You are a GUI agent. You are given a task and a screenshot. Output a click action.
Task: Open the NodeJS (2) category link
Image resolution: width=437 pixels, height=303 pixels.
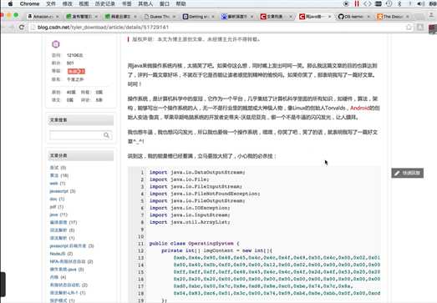(x=61, y=254)
